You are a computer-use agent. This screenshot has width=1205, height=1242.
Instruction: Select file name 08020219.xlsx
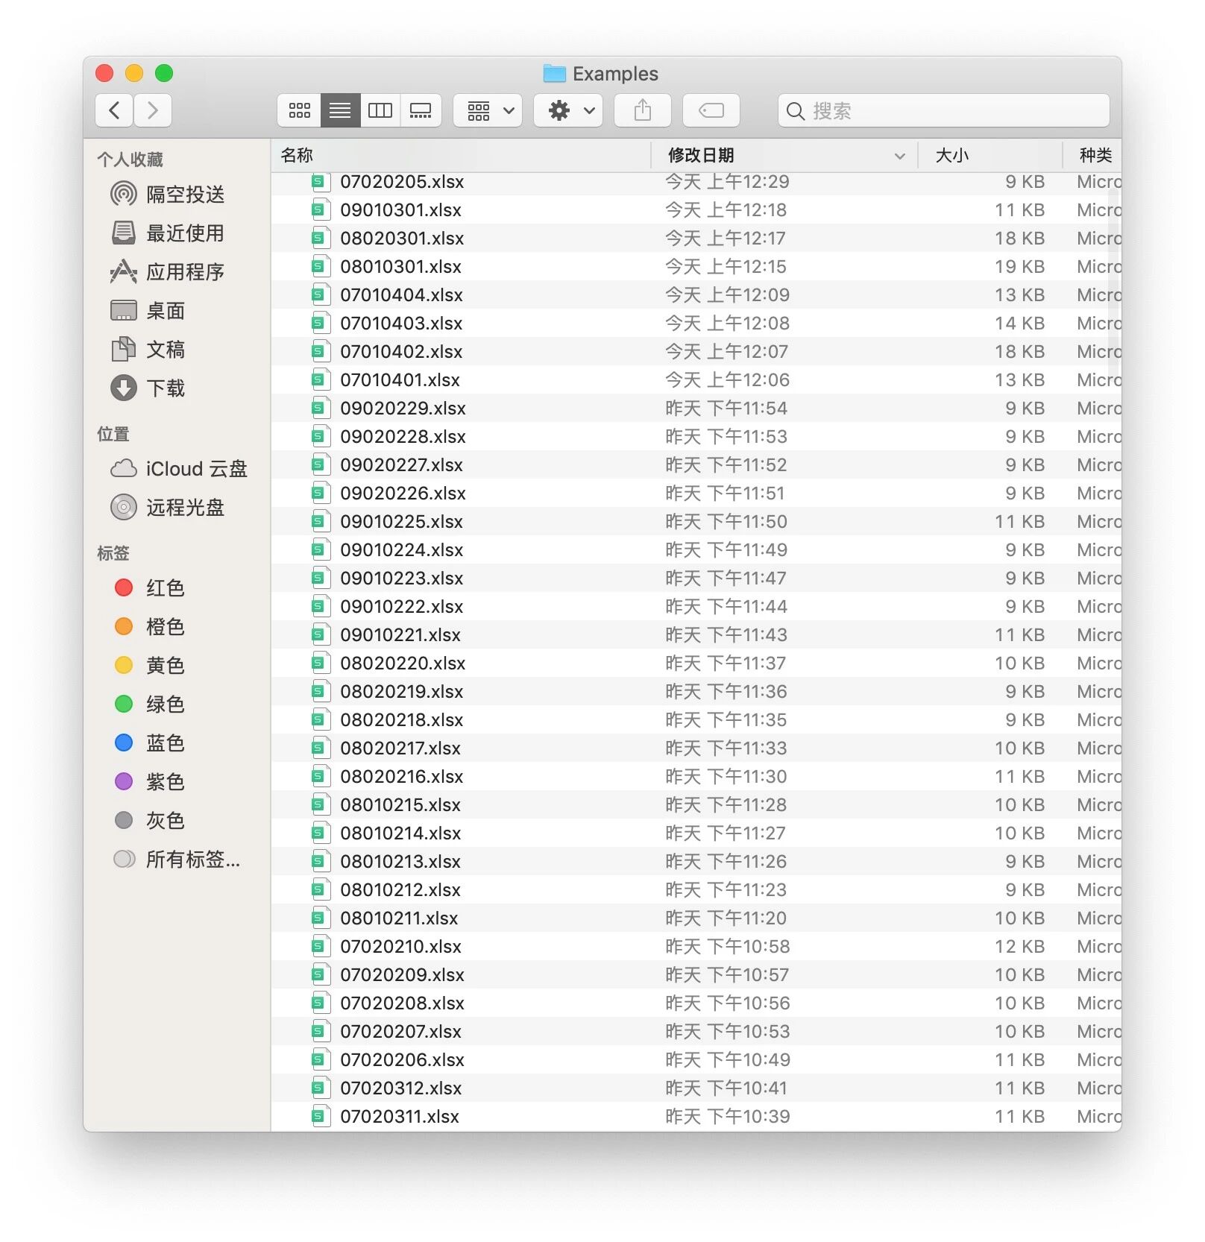[x=402, y=692]
